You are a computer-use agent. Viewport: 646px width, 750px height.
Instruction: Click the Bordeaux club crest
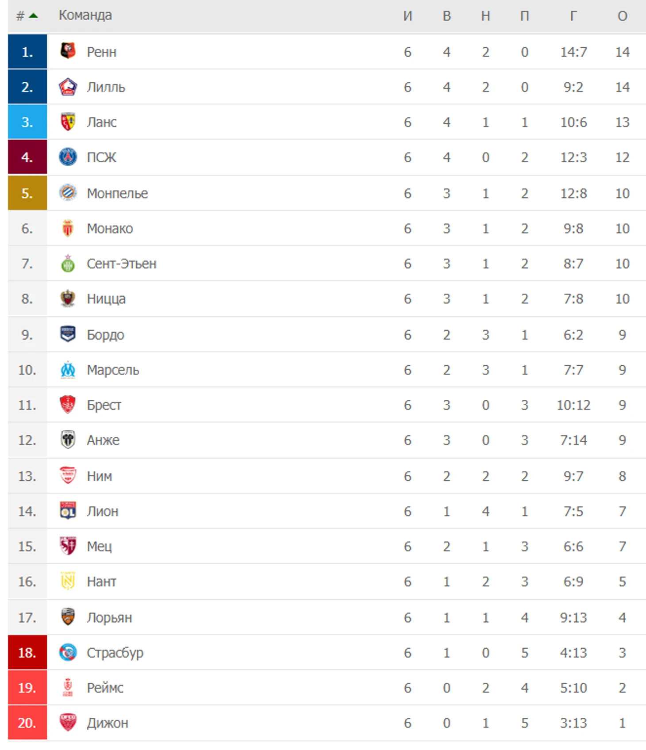[68, 334]
